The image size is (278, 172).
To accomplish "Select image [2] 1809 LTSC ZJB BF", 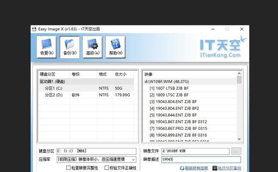I will 190,95.
